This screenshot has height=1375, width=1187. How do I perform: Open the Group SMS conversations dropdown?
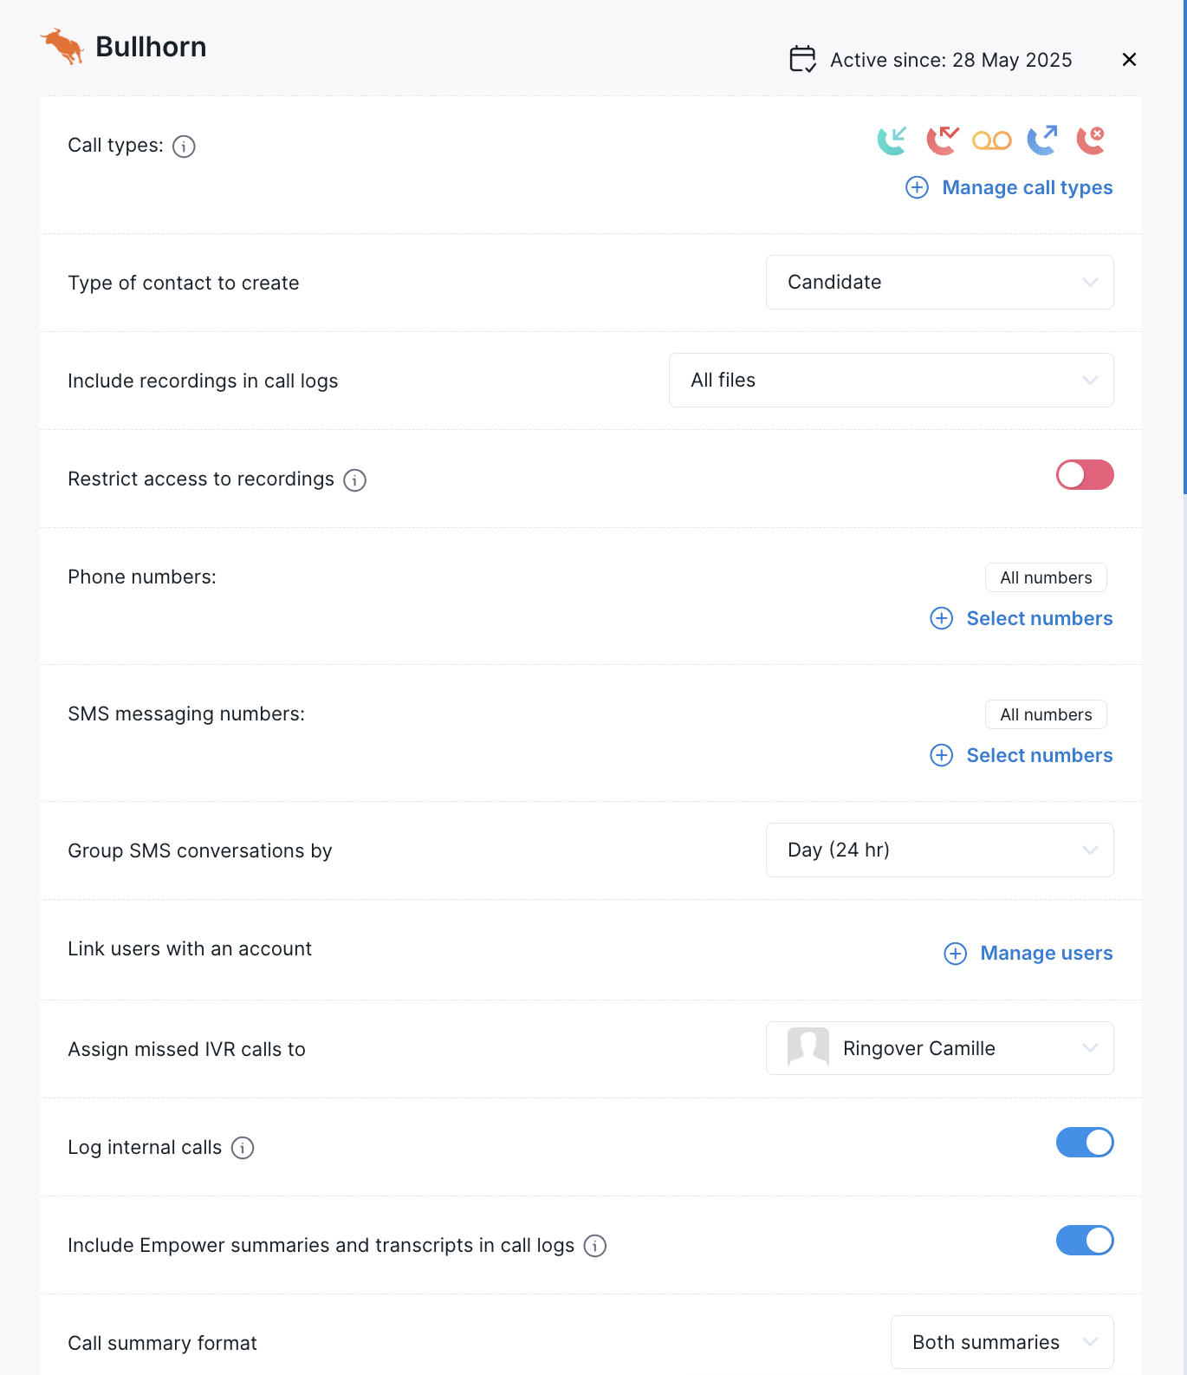click(939, 850)
